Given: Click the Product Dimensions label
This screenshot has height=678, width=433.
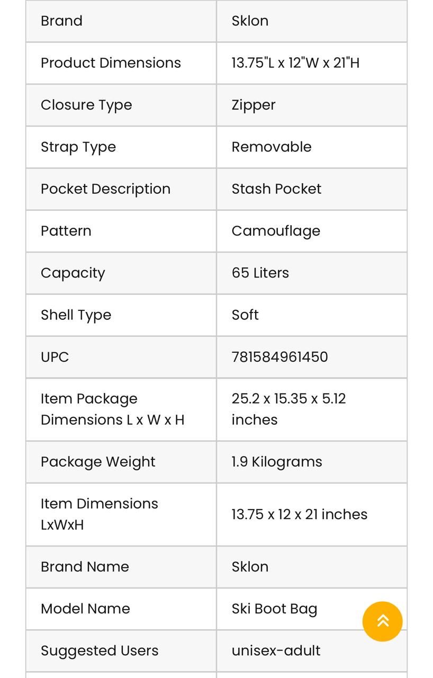Looking at the screenshot, I should [111, 63].
